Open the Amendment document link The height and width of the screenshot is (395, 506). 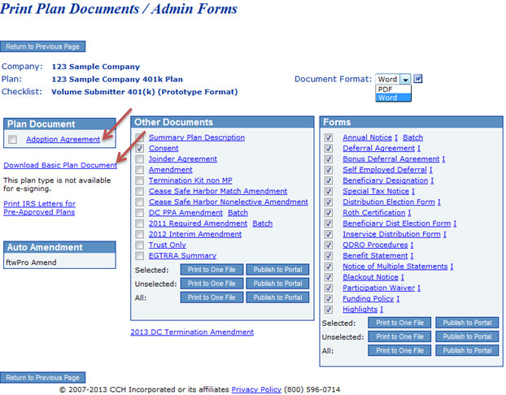pyautogui.click(x=170, y=170)
